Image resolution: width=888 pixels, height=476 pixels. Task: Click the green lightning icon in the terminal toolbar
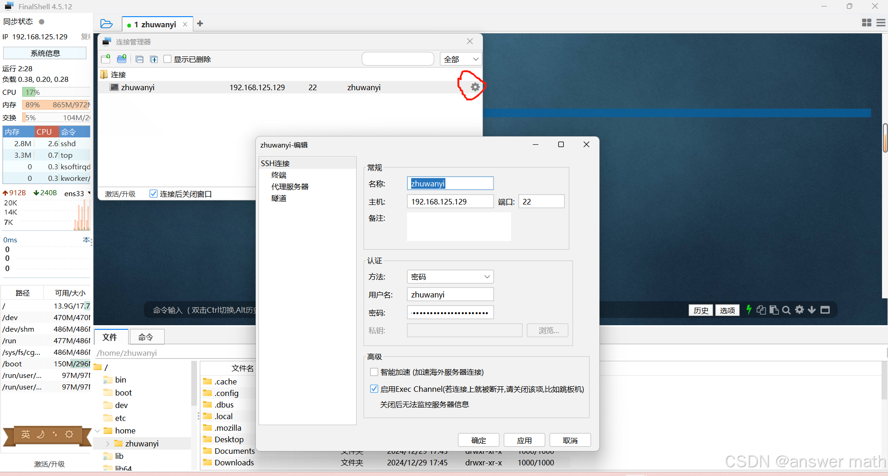[749, 309]
